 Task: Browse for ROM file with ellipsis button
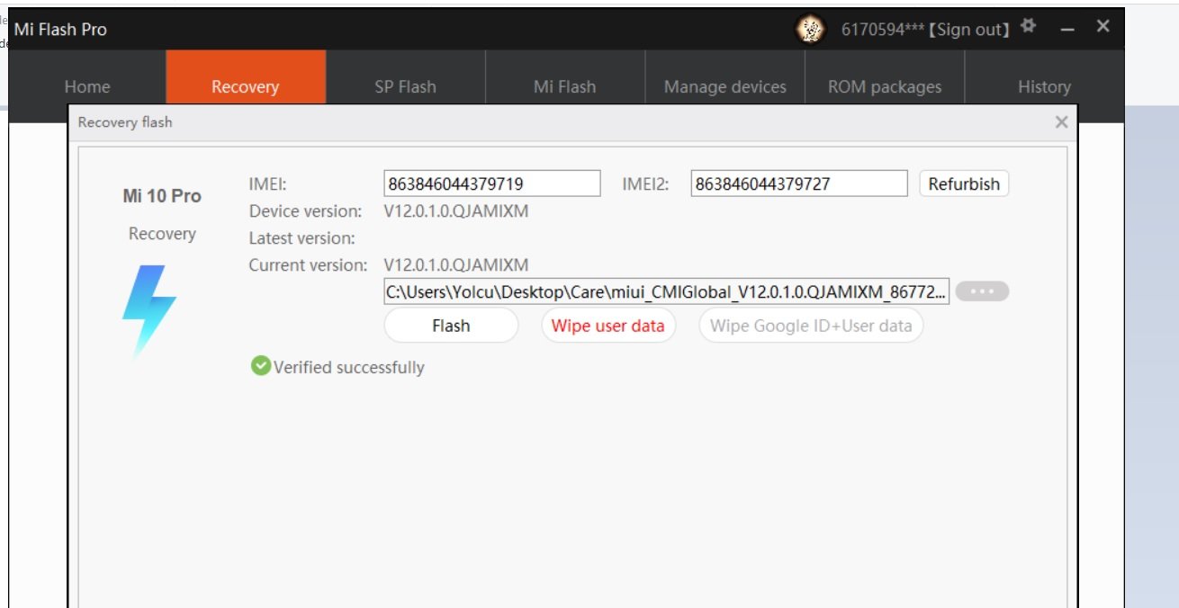tap(982, 291)
